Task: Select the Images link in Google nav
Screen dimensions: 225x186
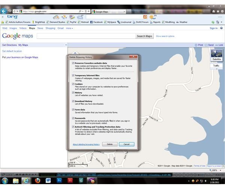Action: tap(13, 28)
